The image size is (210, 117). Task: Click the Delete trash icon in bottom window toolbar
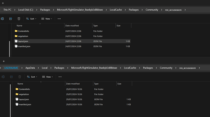click(20, 77)
